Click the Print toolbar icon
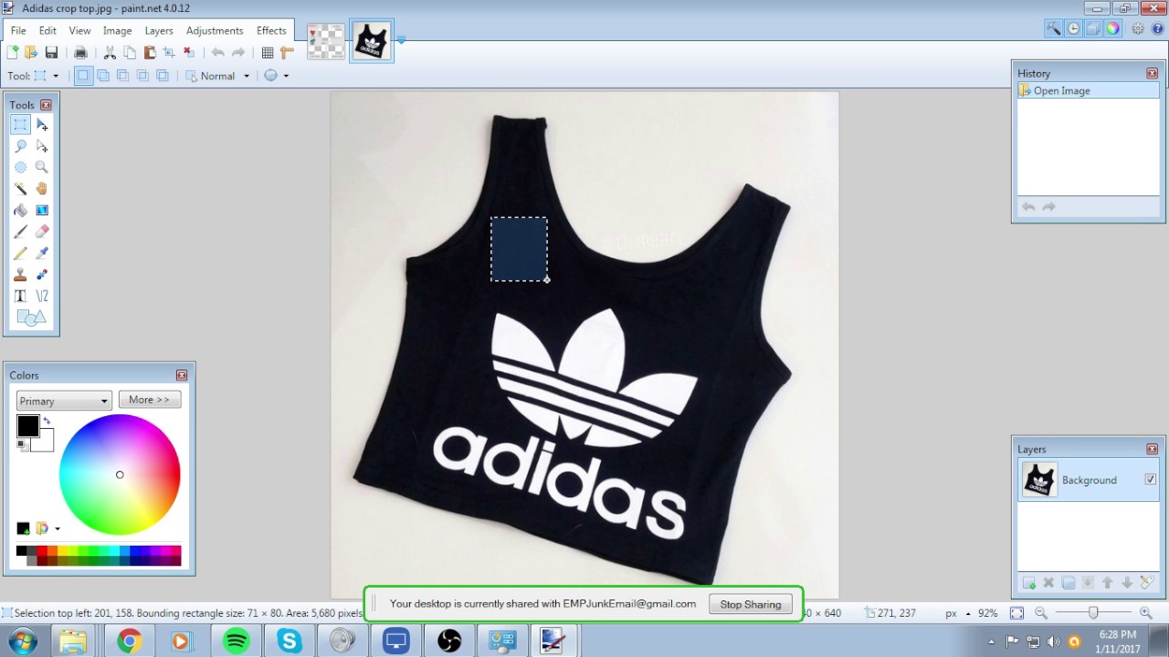The height and width of the screenshot is (657, 1169). point(80,53)
